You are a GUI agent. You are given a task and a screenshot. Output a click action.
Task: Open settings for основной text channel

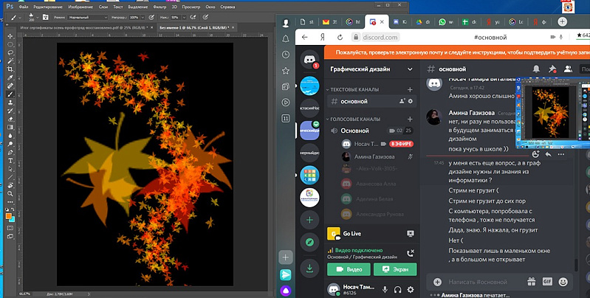410,102
